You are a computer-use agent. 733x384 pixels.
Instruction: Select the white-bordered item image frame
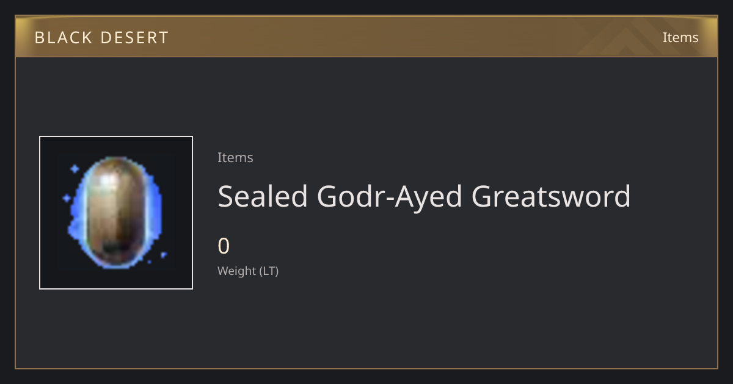point(116,213)
